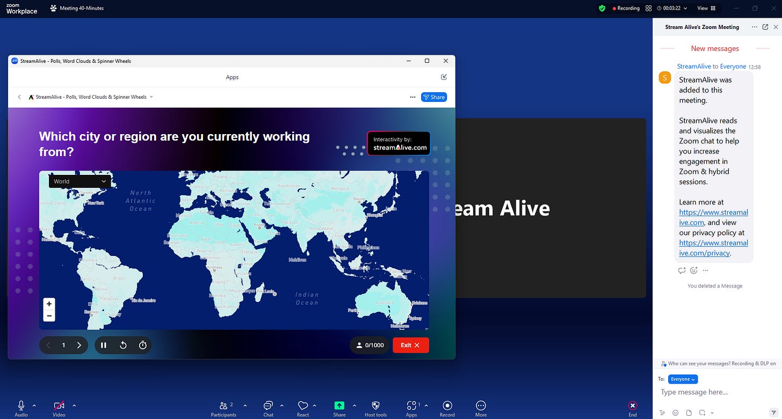The image size is (782, 419).
Task: Click the Recording indicator
Action: click(626, 8)
